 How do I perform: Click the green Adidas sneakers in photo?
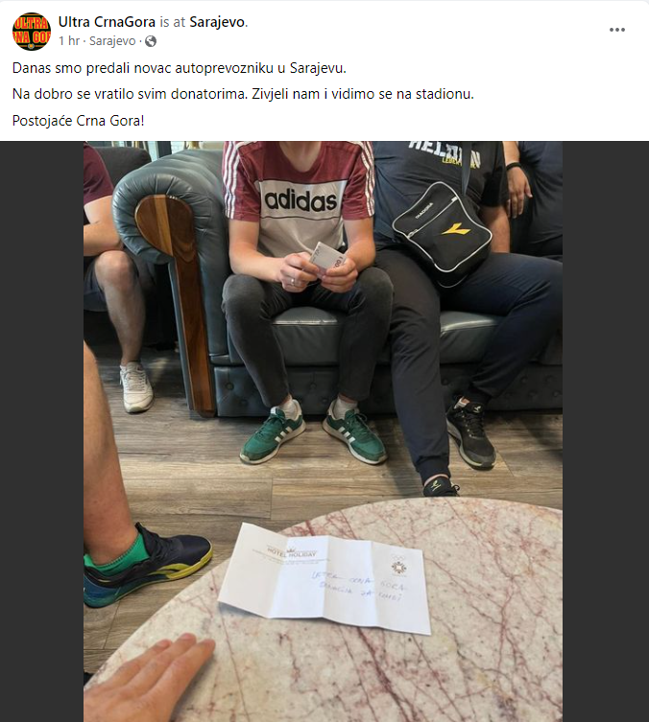click(314, 431)
